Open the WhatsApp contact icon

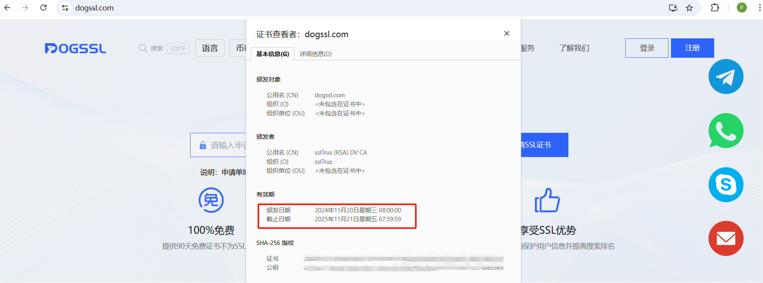726,130
